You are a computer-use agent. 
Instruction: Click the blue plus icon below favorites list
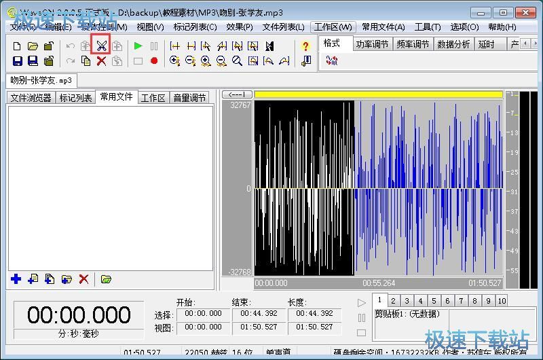pos(16,279)
